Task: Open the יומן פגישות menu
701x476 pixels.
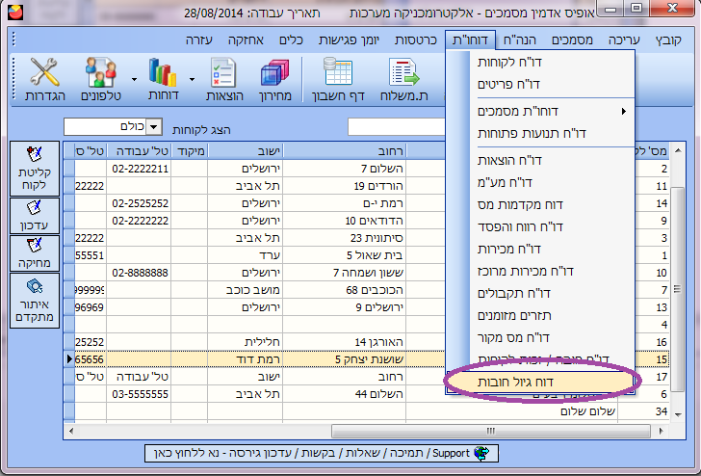Action: point(349,40)
